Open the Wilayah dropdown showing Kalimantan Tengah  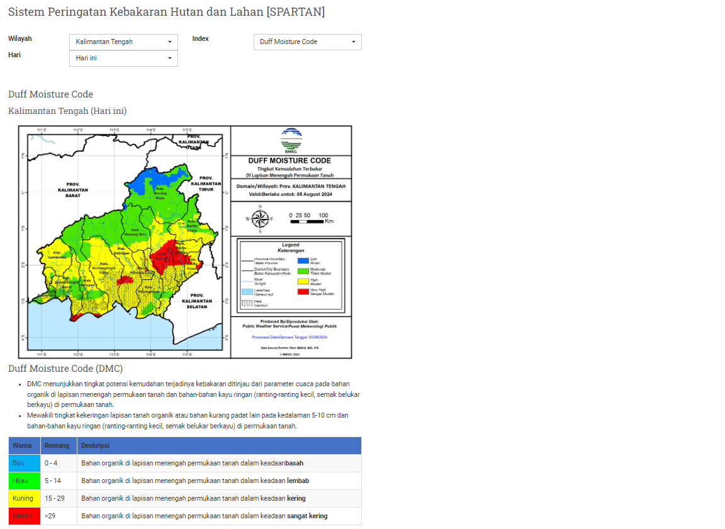(123, 42)
